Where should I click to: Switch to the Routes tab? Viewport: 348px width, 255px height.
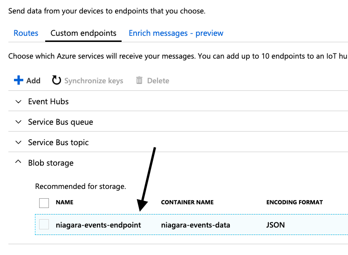click(26, 33)
